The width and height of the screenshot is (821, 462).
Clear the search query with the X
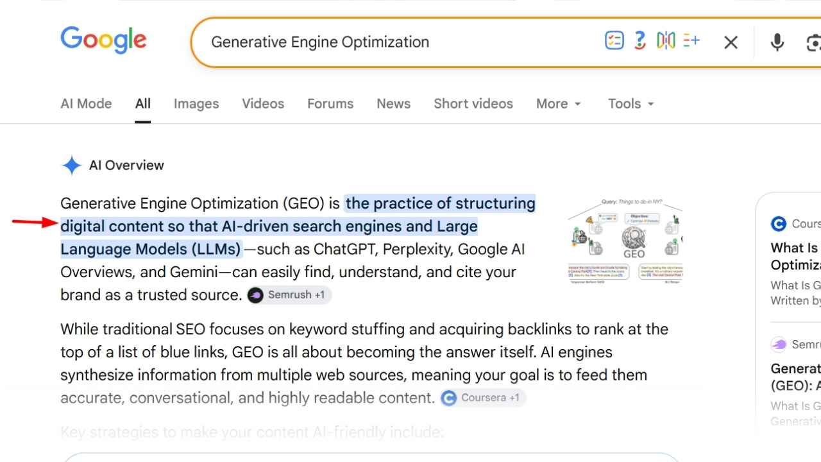[731, 42]
